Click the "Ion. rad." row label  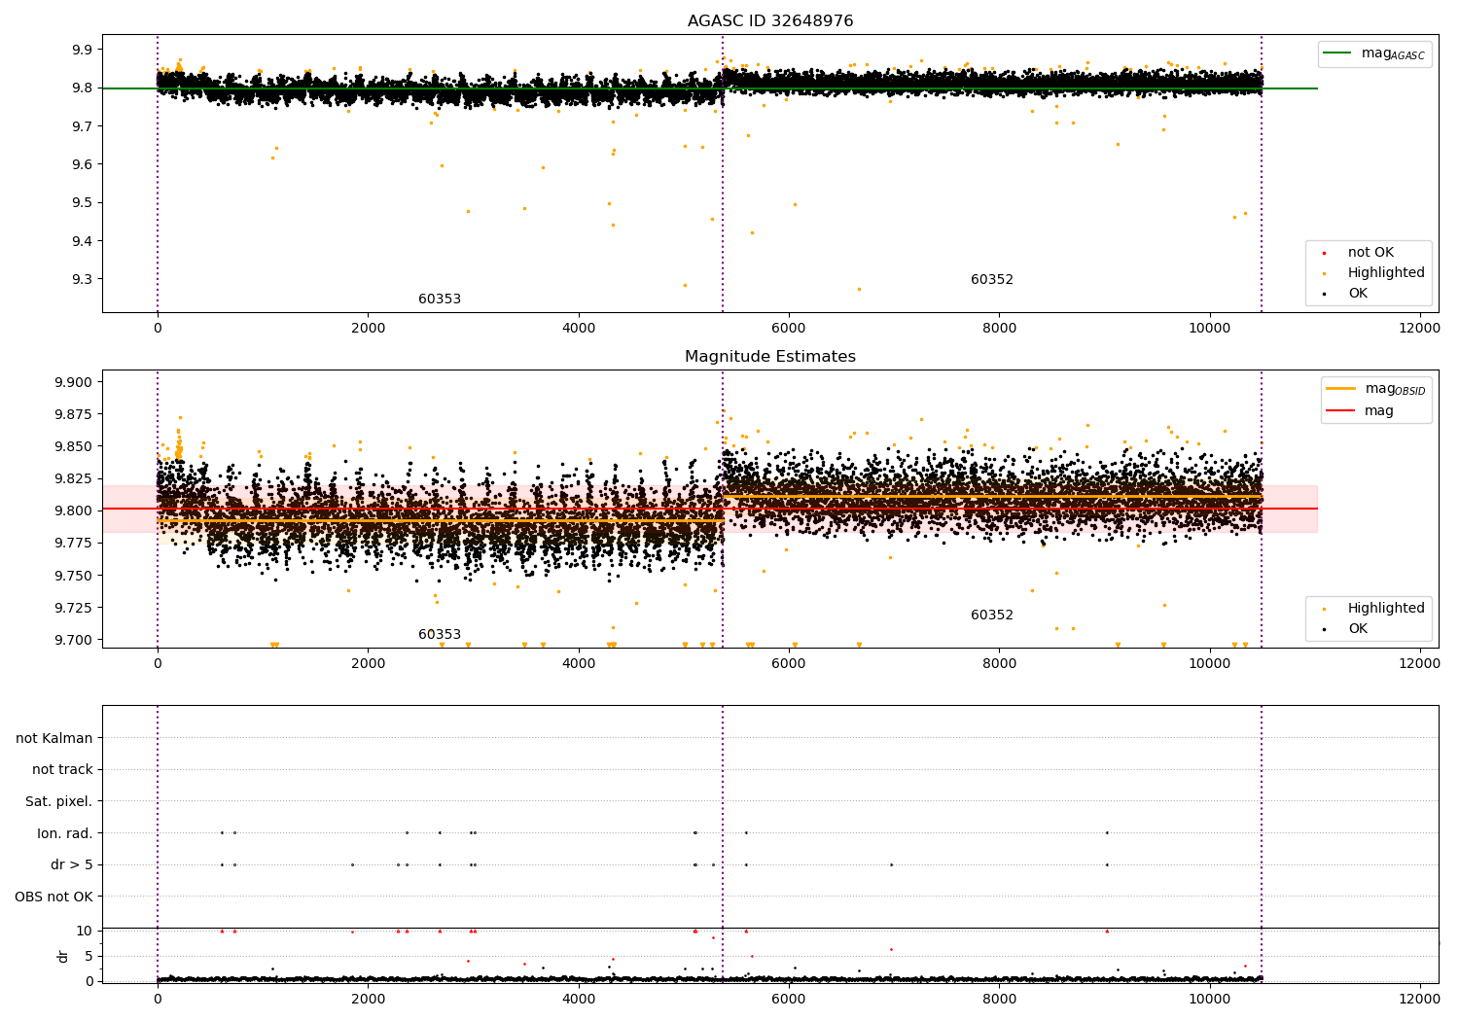pos(65,833)
